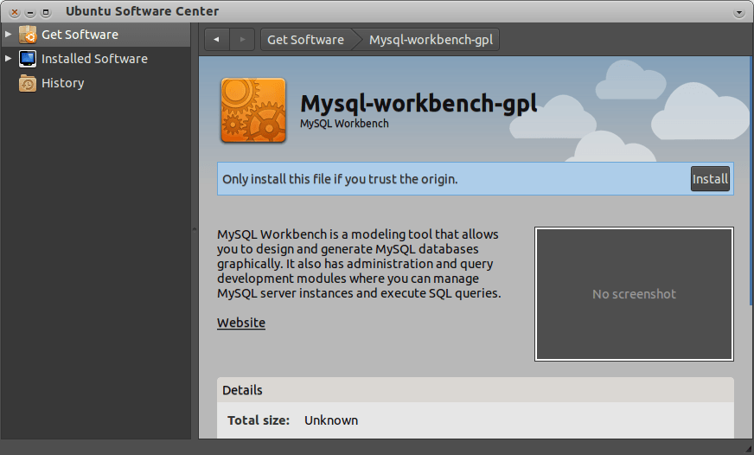
Task: Click the trust the origin warning bar
Action: (450, 179)
